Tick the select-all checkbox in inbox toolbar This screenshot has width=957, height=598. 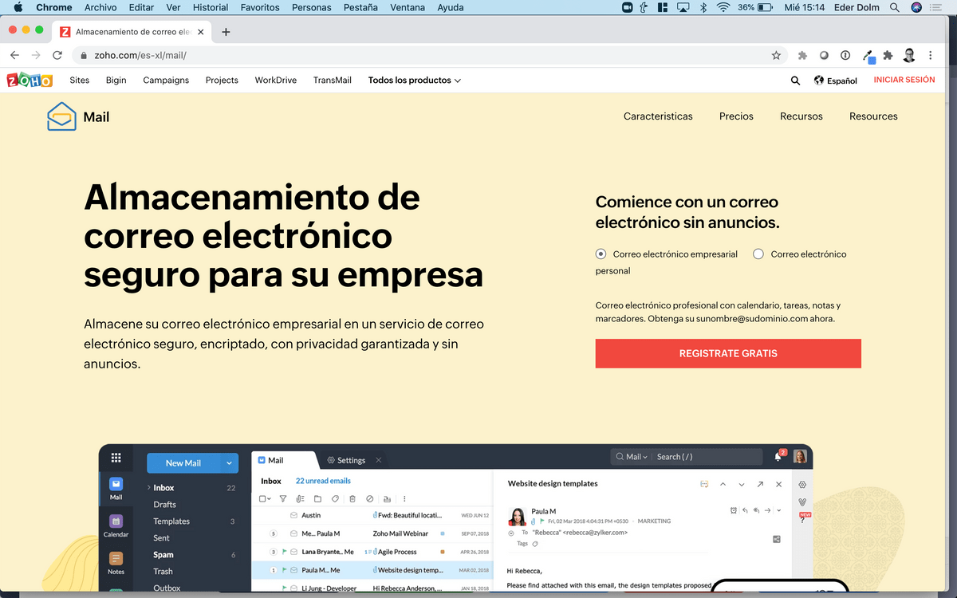(x=262, y=499)
